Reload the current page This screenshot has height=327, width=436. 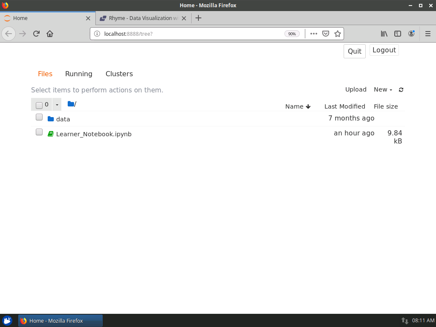(36, 34)
